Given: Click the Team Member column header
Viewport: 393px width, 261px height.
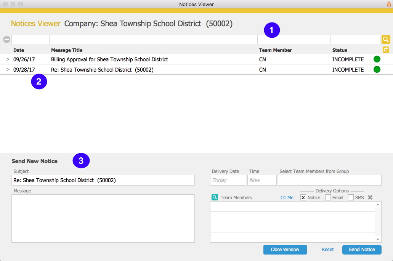Looking at the screenshot, I should click(x=276, y=50).
